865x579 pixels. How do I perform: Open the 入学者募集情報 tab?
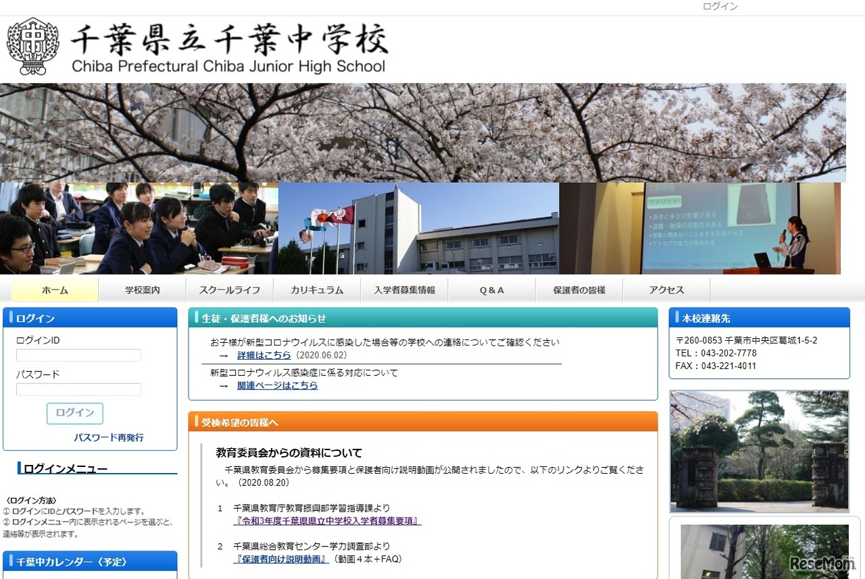pos(404,289)
